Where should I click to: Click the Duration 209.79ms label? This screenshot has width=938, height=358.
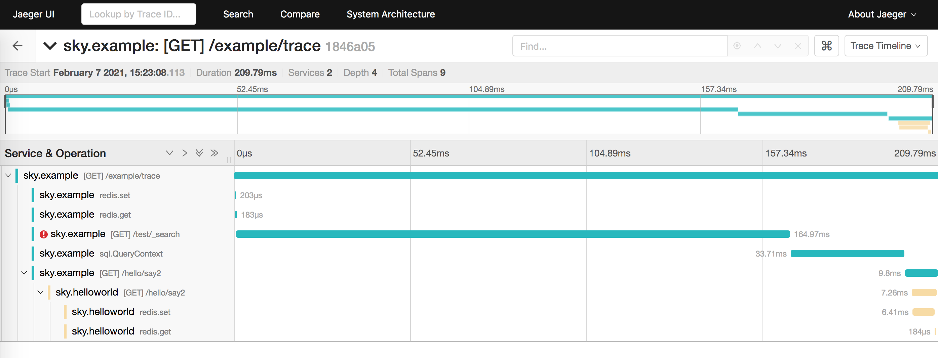tap(236, 73)
